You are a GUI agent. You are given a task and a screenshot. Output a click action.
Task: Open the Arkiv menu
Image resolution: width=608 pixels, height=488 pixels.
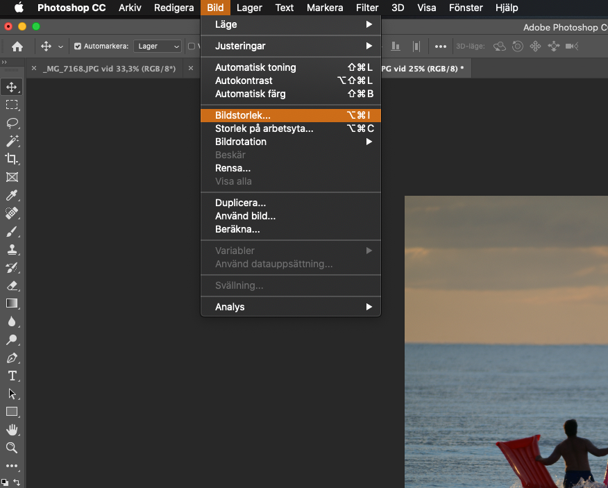130,8
